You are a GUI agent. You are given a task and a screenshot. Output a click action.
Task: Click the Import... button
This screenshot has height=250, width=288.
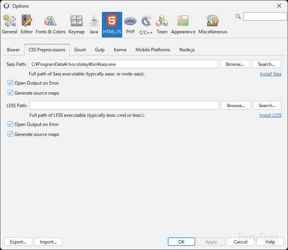point(48,242)
